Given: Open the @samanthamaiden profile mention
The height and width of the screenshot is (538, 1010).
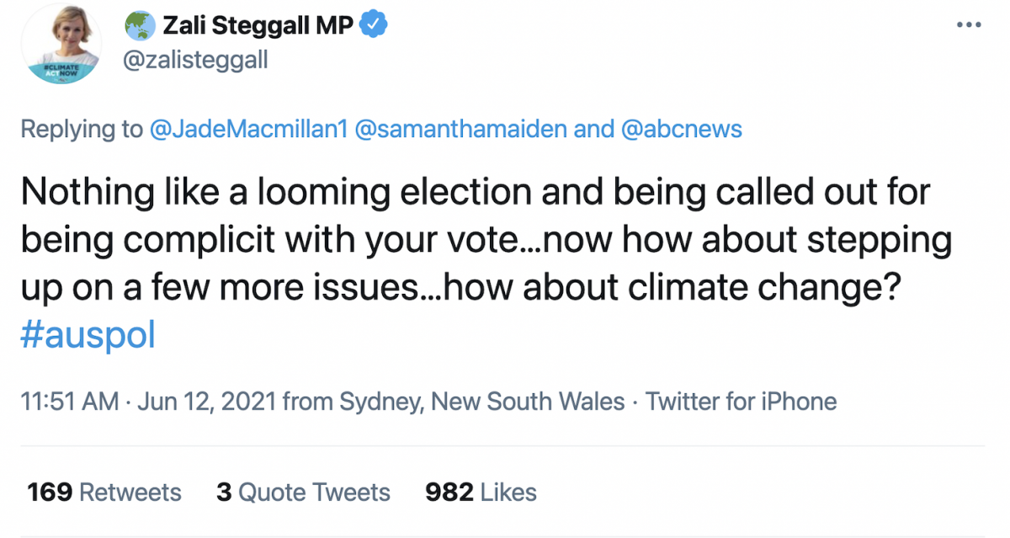Looking at the screenshot, I should click(x=462, y=129).
